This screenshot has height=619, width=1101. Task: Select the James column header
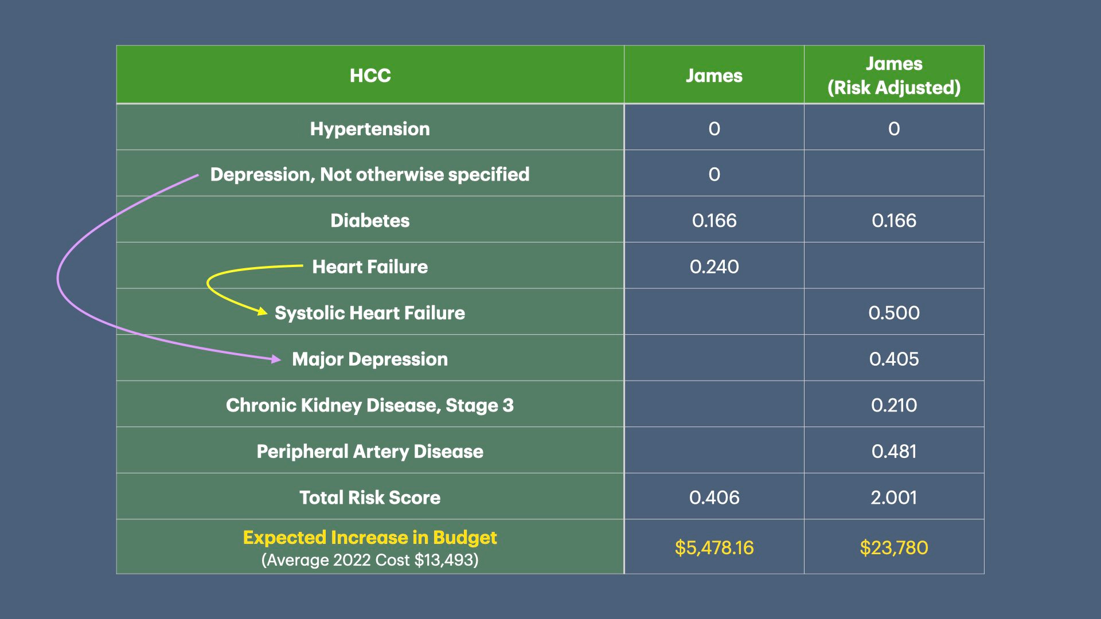[714, 75]
